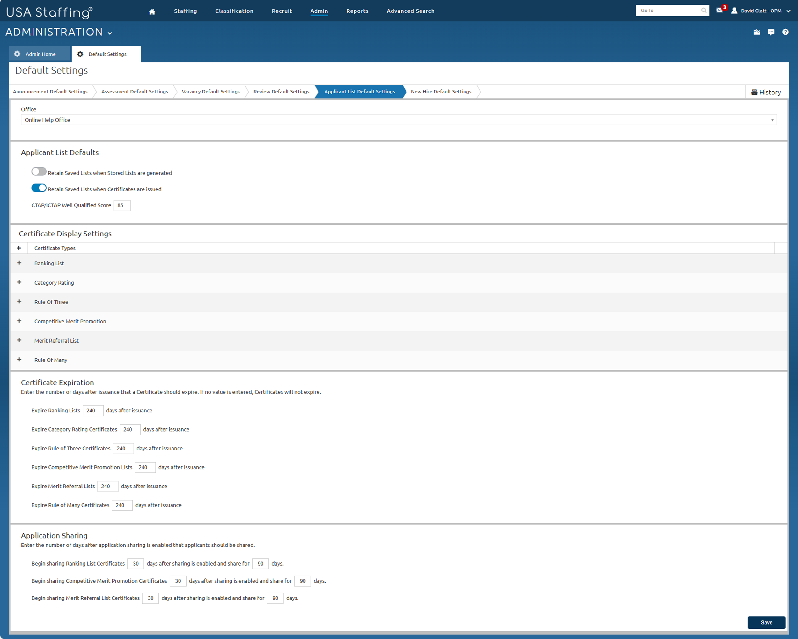Go to Review Default Settings step

point(281,92)
